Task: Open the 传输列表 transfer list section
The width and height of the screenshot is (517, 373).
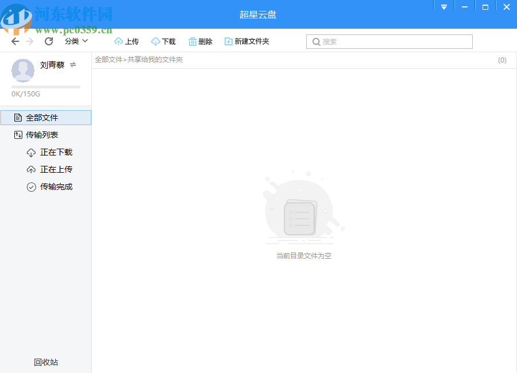Action: pos(42,134)
